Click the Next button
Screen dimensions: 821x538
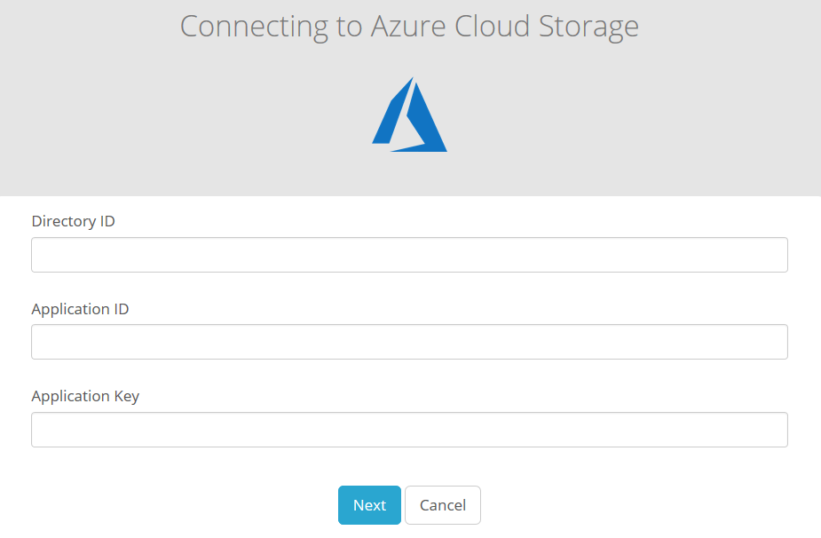click(369, 505)
